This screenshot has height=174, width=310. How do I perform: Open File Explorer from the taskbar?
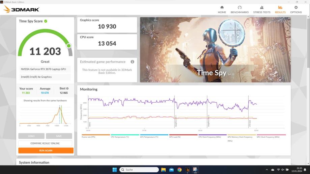point(163,170)
